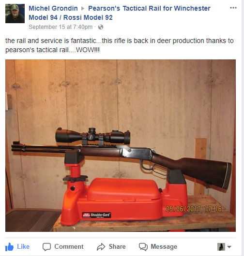Click the post text about the rail
The width and height of the screenshot is (244, 256).
pos(120,45)
